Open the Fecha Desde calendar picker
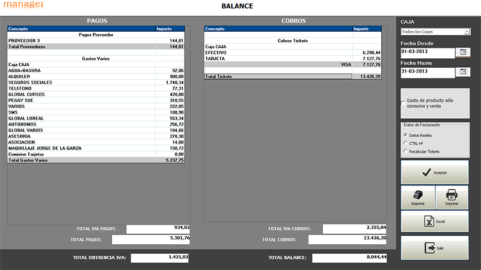Image resolution: width=481 pixels, height=270 pixels. pyautogui.click(x=462, y=53)
